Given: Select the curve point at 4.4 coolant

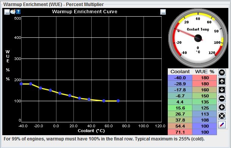Looking at the screenshot, I should pyautogui.click(x=60, y=93).
